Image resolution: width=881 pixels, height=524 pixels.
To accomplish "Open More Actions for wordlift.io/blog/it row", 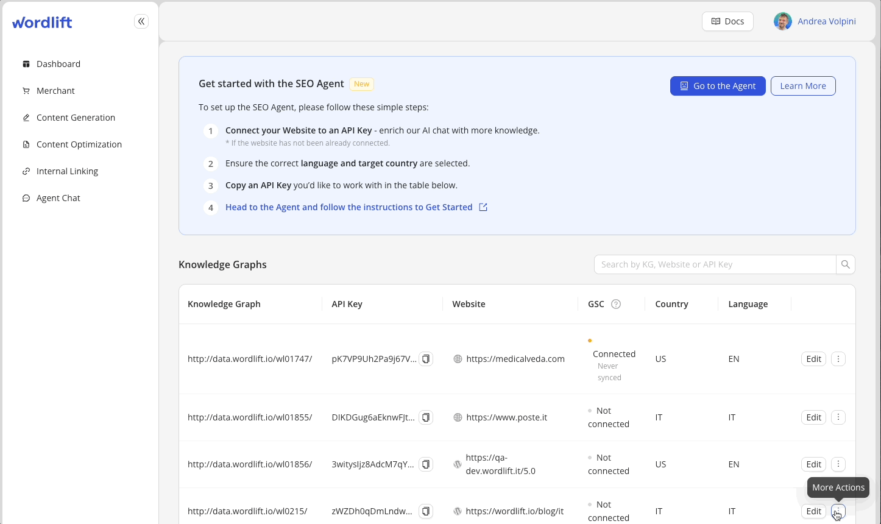I will [x=838, y=511].
